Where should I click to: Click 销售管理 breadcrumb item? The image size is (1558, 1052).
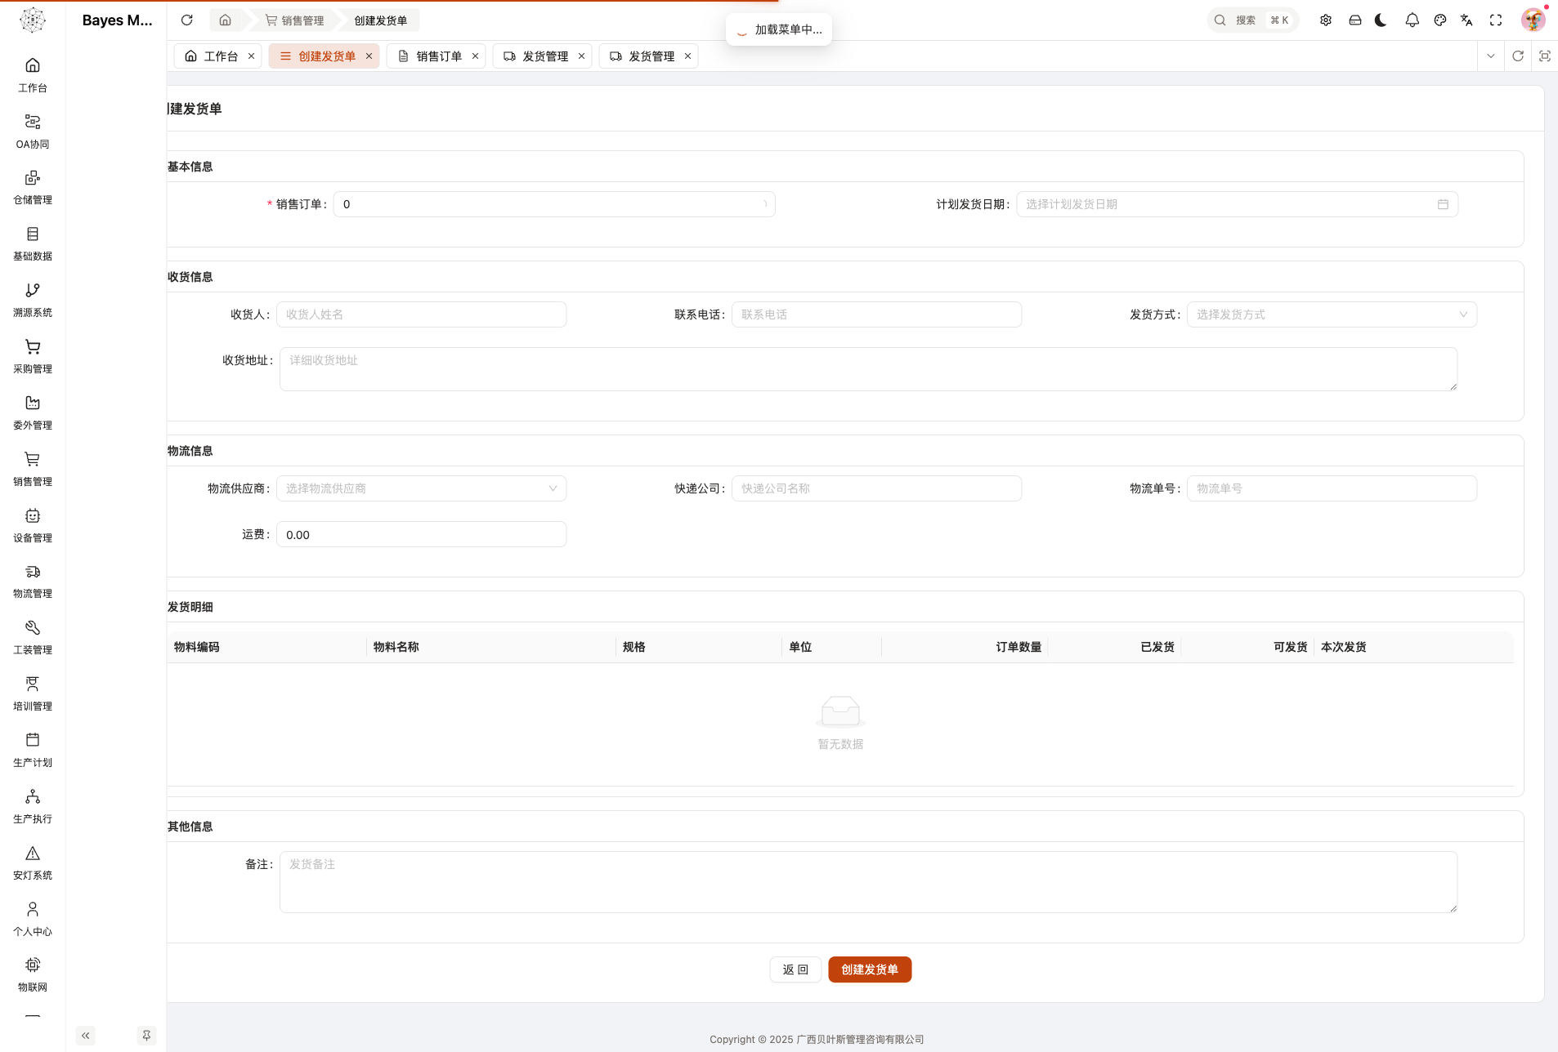tap(294, 20)
